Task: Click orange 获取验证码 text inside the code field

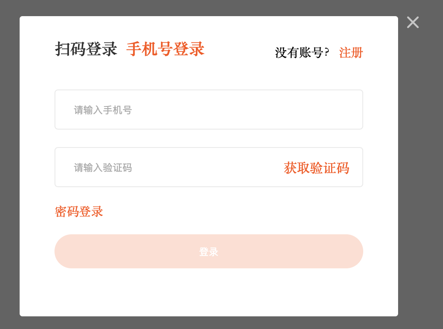Action: tap(317, 168)
